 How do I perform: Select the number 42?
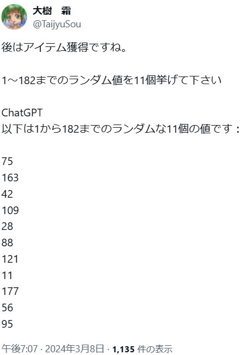pyautogui.click(x=7, y=194)
